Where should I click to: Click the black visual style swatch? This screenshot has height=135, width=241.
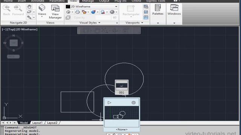[x=68, y=7]
